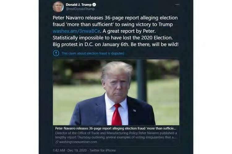Open the washingtonexaminer.com domain link

click(x=78, y=142)
